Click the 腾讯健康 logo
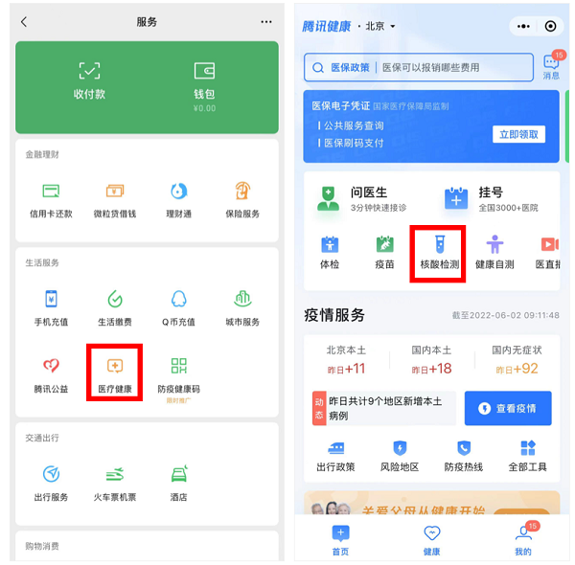Viewport: 575px width, 565px height. point(326,27)
